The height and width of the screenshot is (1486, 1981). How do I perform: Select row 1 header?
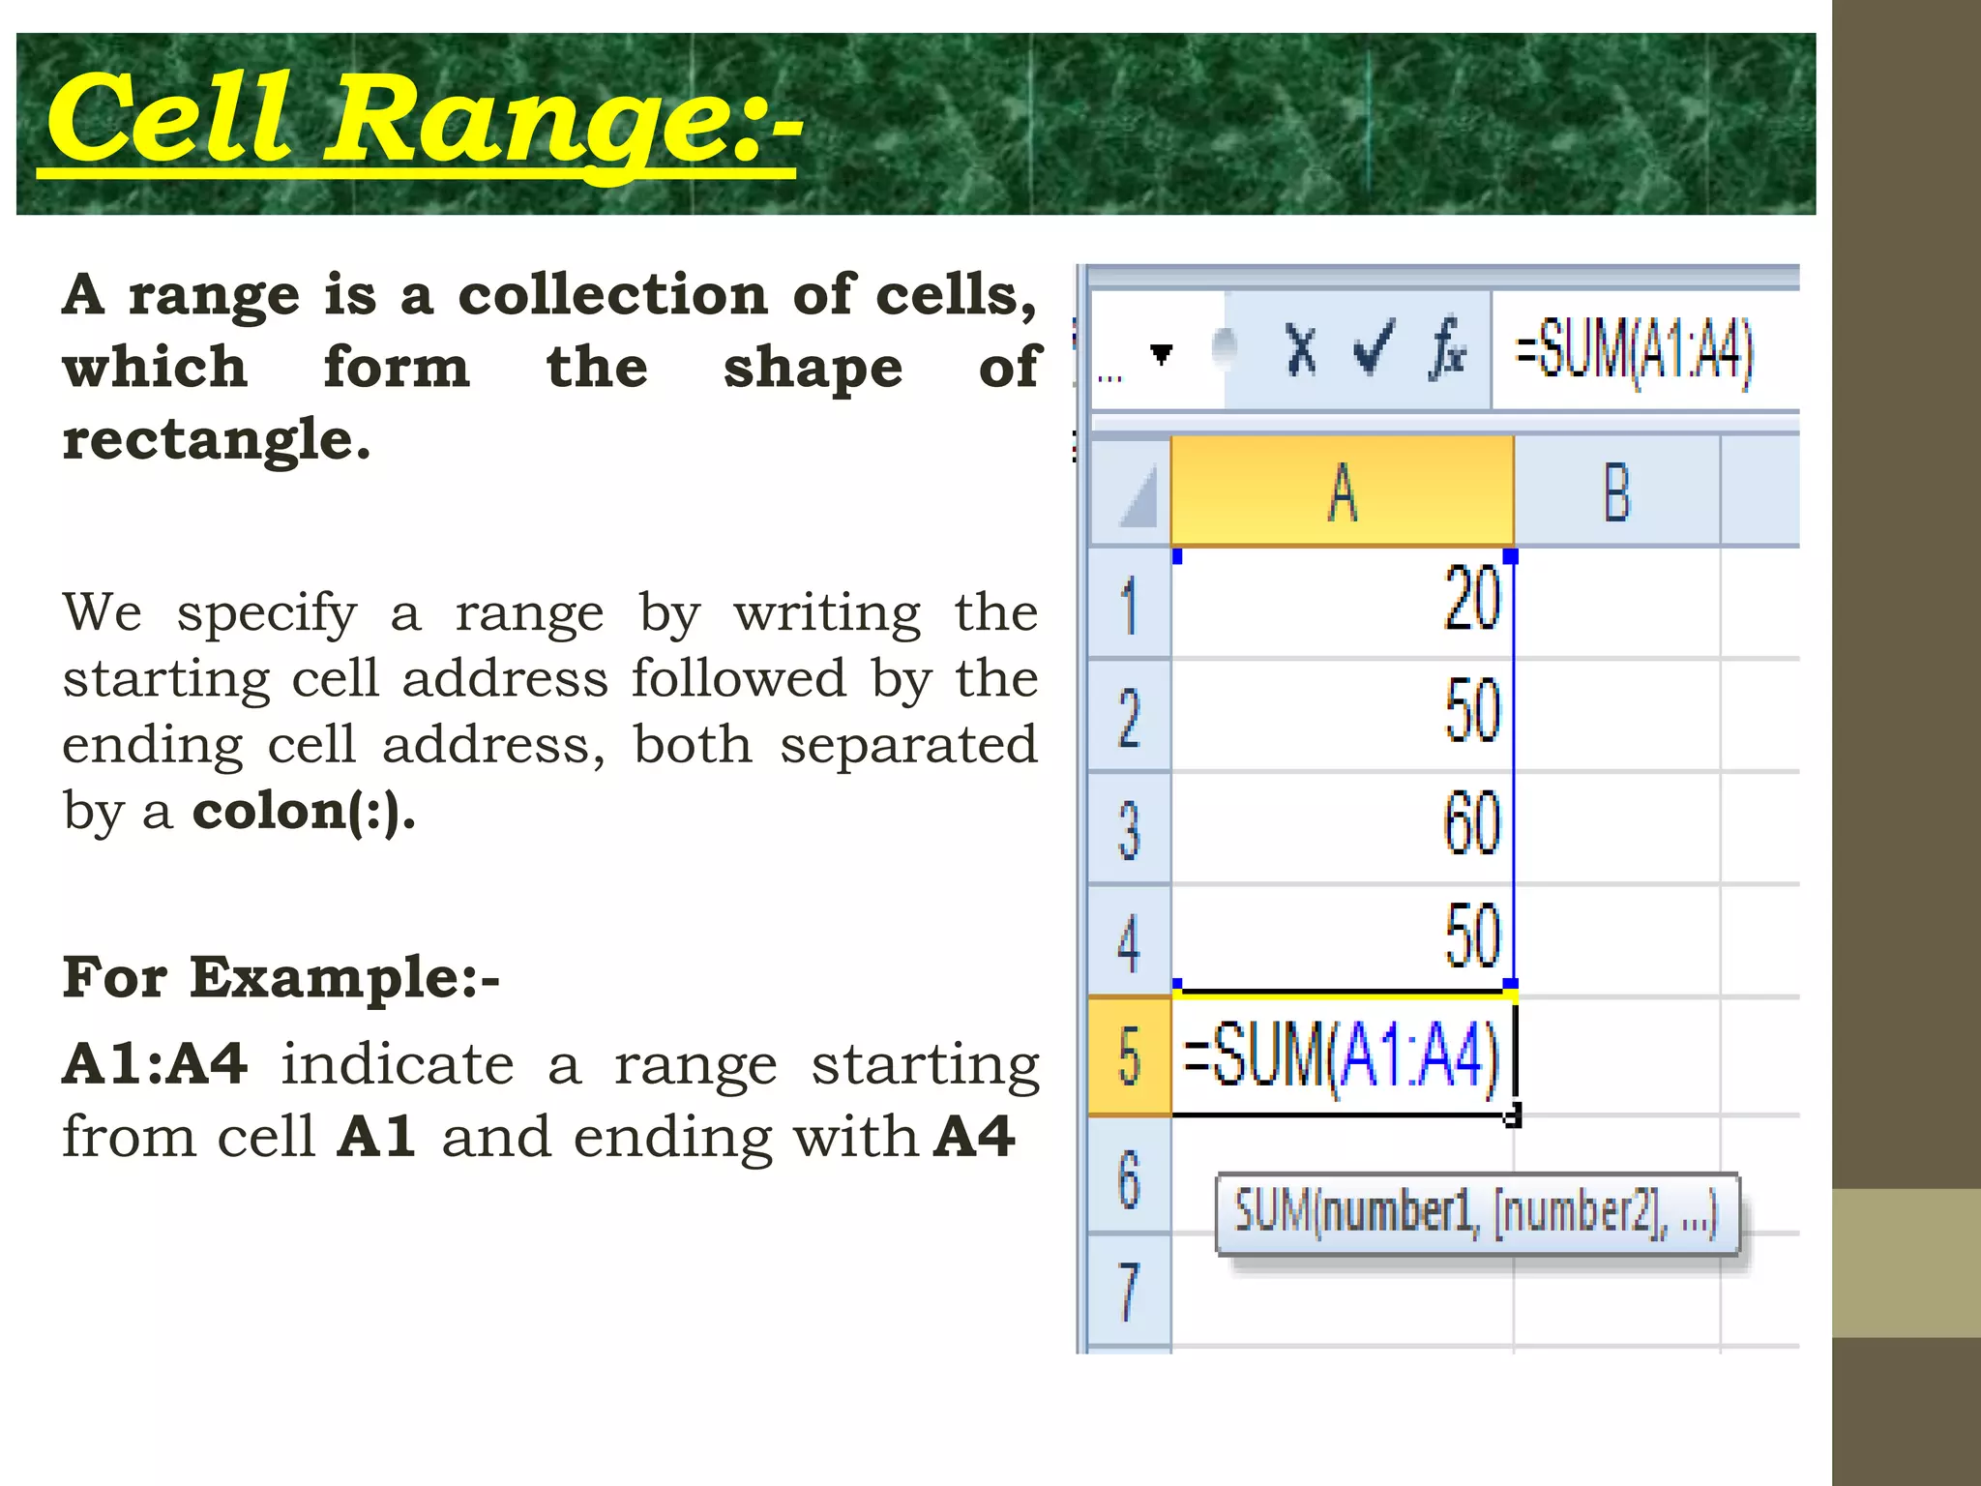click(x=1129, y=604)
